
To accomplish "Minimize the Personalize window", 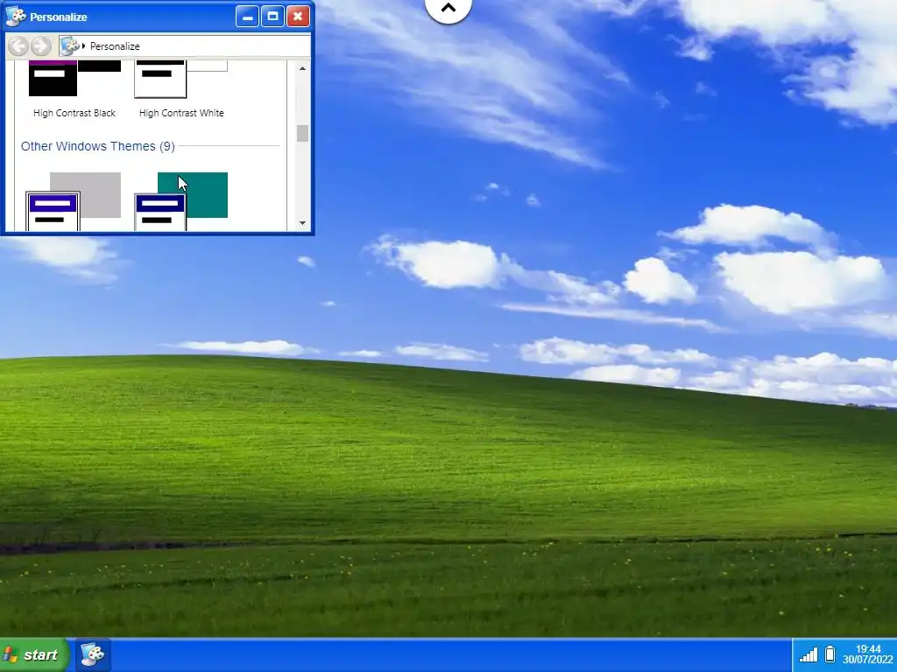I will [x=247, y=17].
